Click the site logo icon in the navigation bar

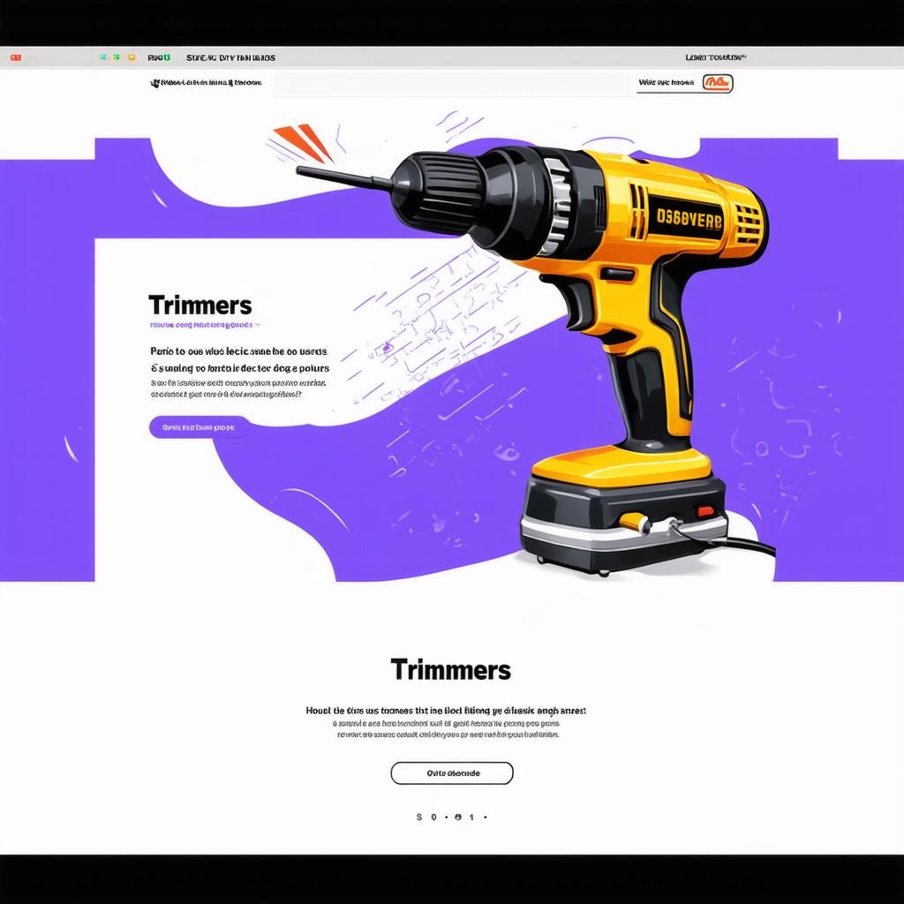pyautogui.click(x=156, y=83)
